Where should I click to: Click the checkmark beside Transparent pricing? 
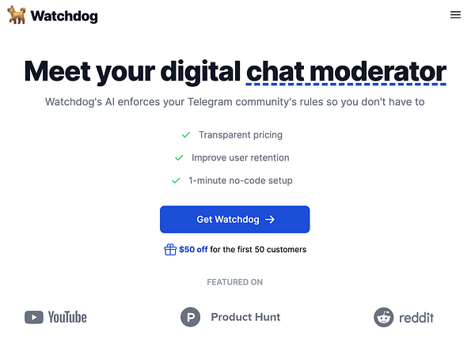(x=186, y=134)
